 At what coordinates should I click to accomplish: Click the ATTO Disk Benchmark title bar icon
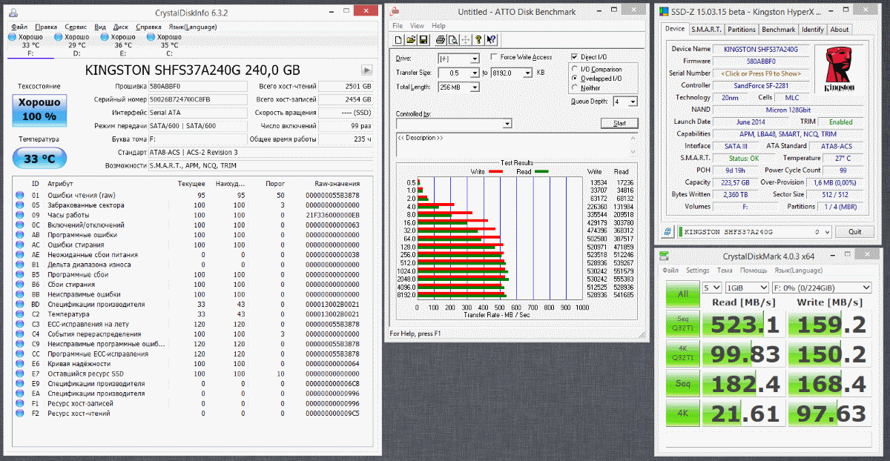click(395, 12)
